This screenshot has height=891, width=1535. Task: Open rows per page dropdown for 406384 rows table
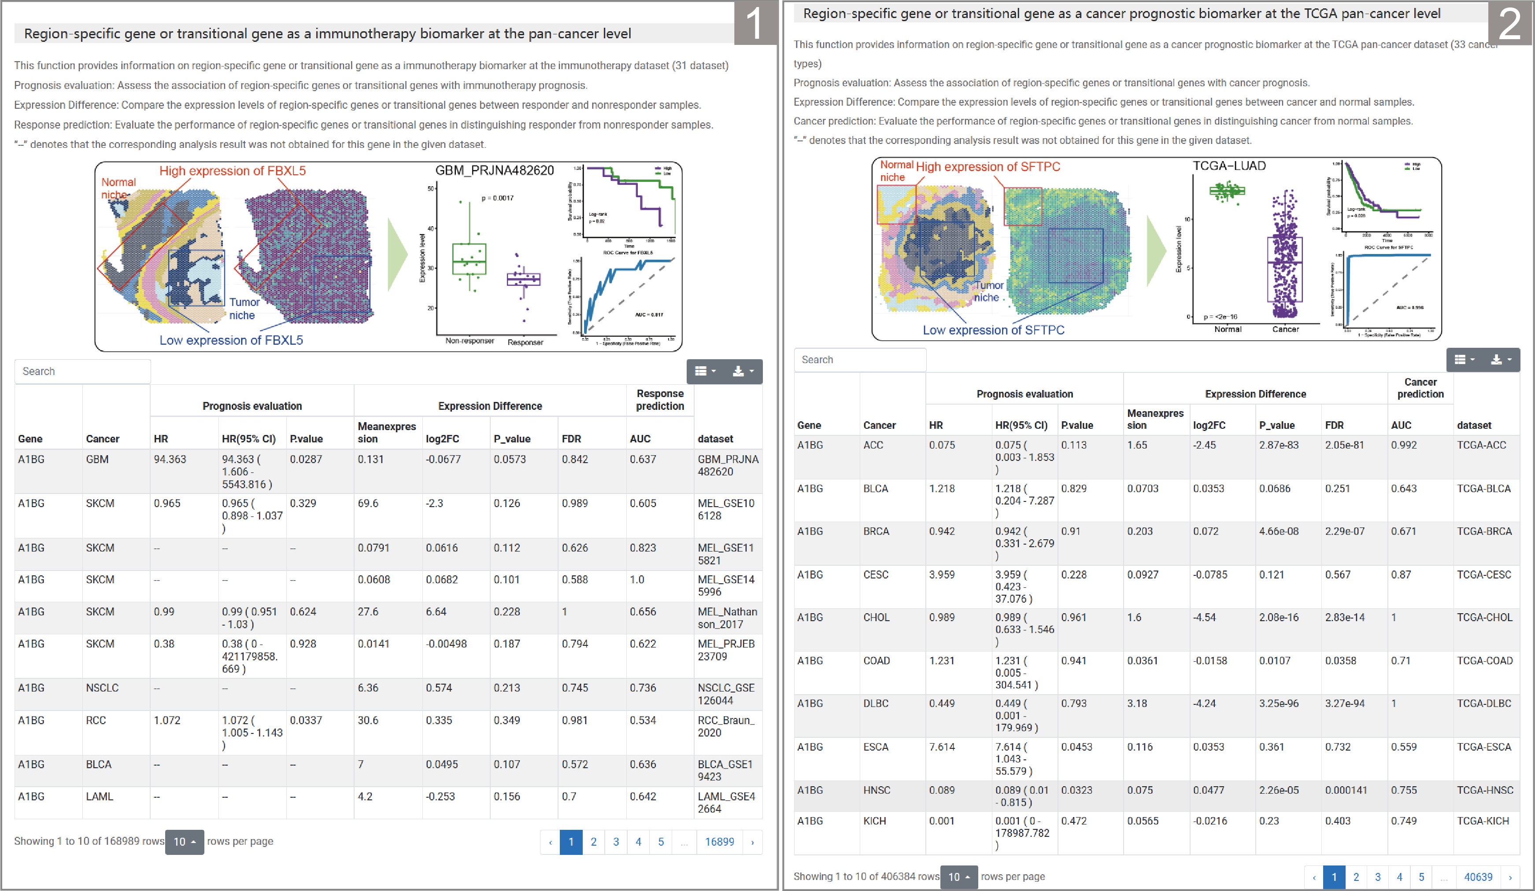click(x=959, y=877)
